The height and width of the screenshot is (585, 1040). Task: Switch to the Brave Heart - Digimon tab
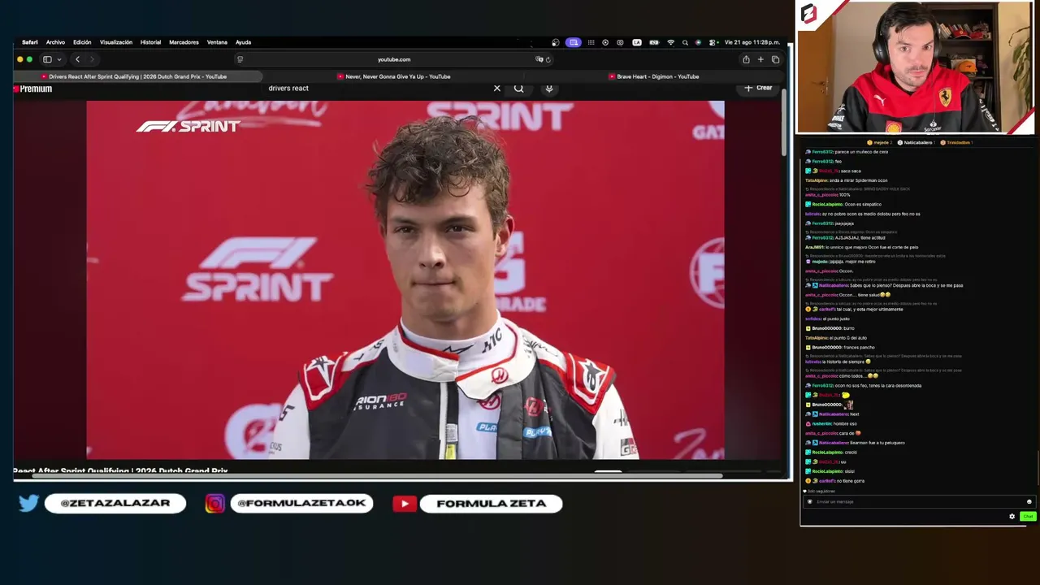[x=653, y=76]
